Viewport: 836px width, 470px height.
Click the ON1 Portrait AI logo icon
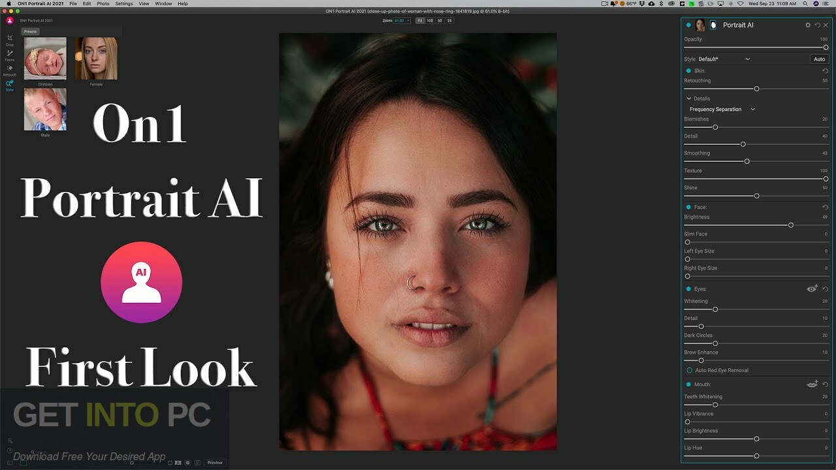[x=10, y=20]
